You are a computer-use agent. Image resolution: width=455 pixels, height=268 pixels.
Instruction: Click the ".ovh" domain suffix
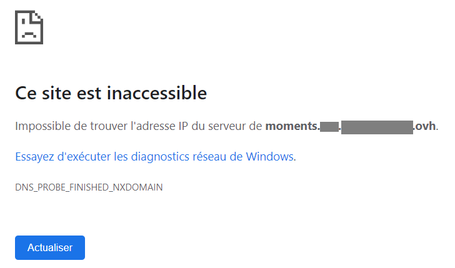coord(424,126)
